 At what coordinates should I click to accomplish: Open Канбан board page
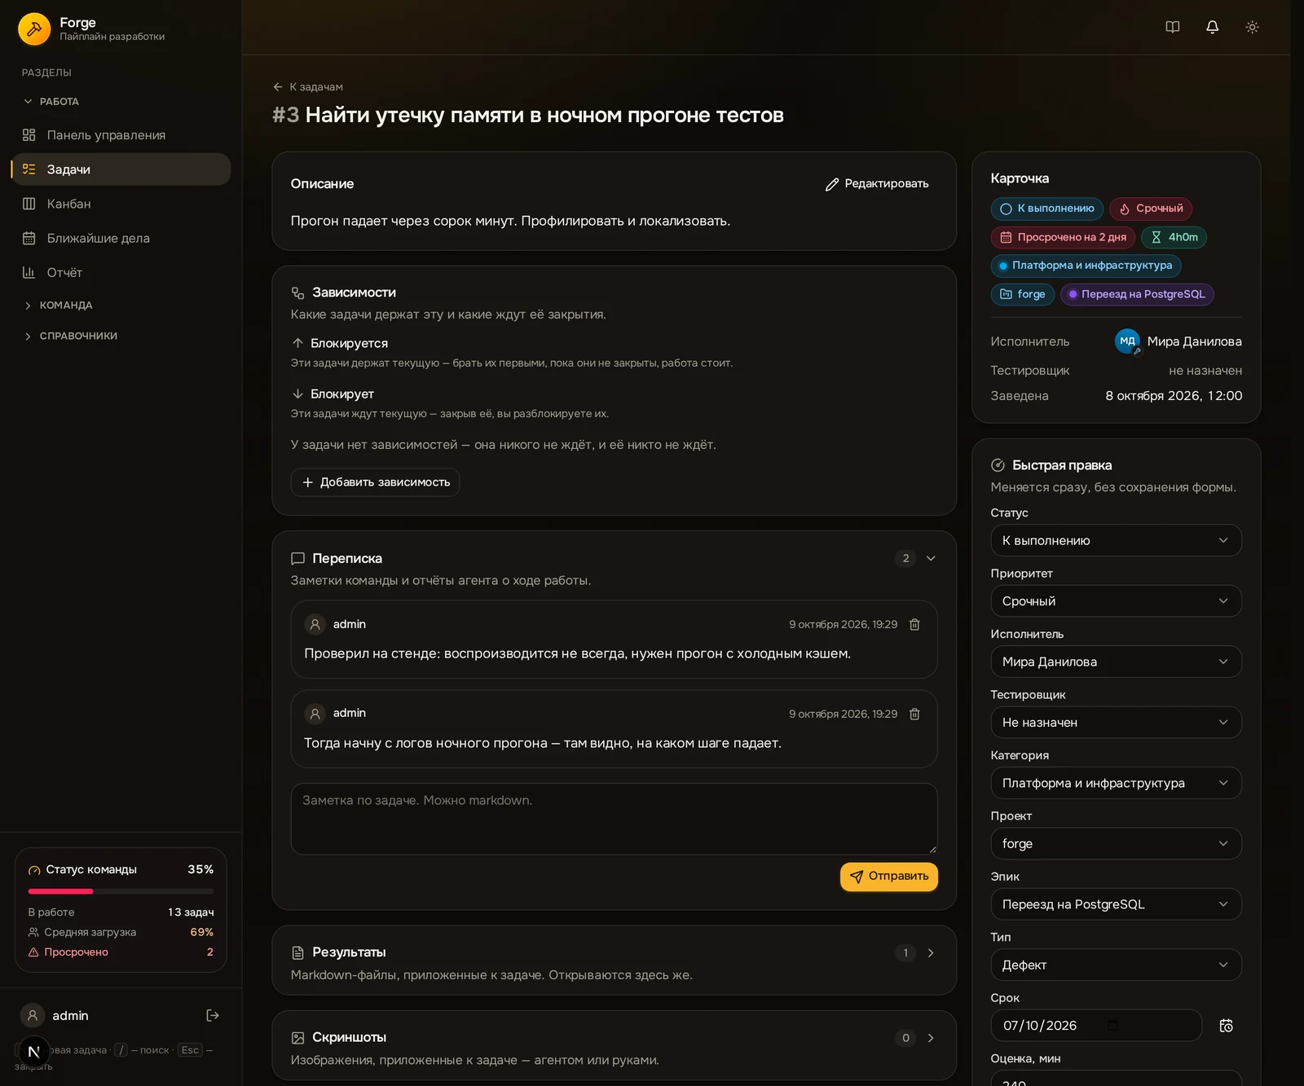pos(121,204)
